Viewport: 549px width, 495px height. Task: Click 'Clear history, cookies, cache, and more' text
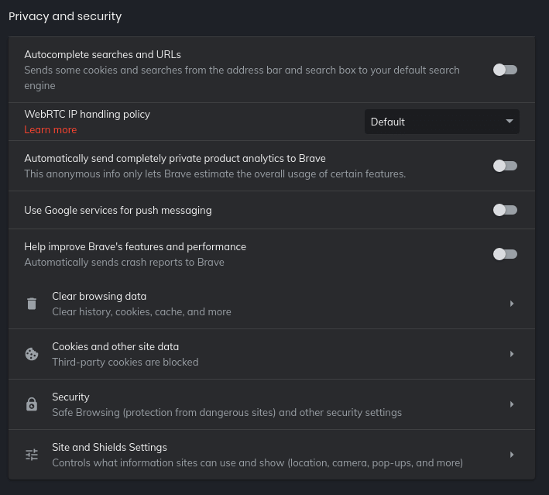pos(142,311)
